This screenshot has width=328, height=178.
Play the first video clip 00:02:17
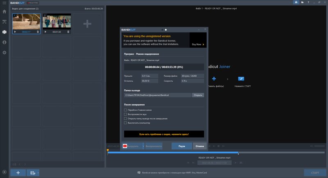click(15, 32)
